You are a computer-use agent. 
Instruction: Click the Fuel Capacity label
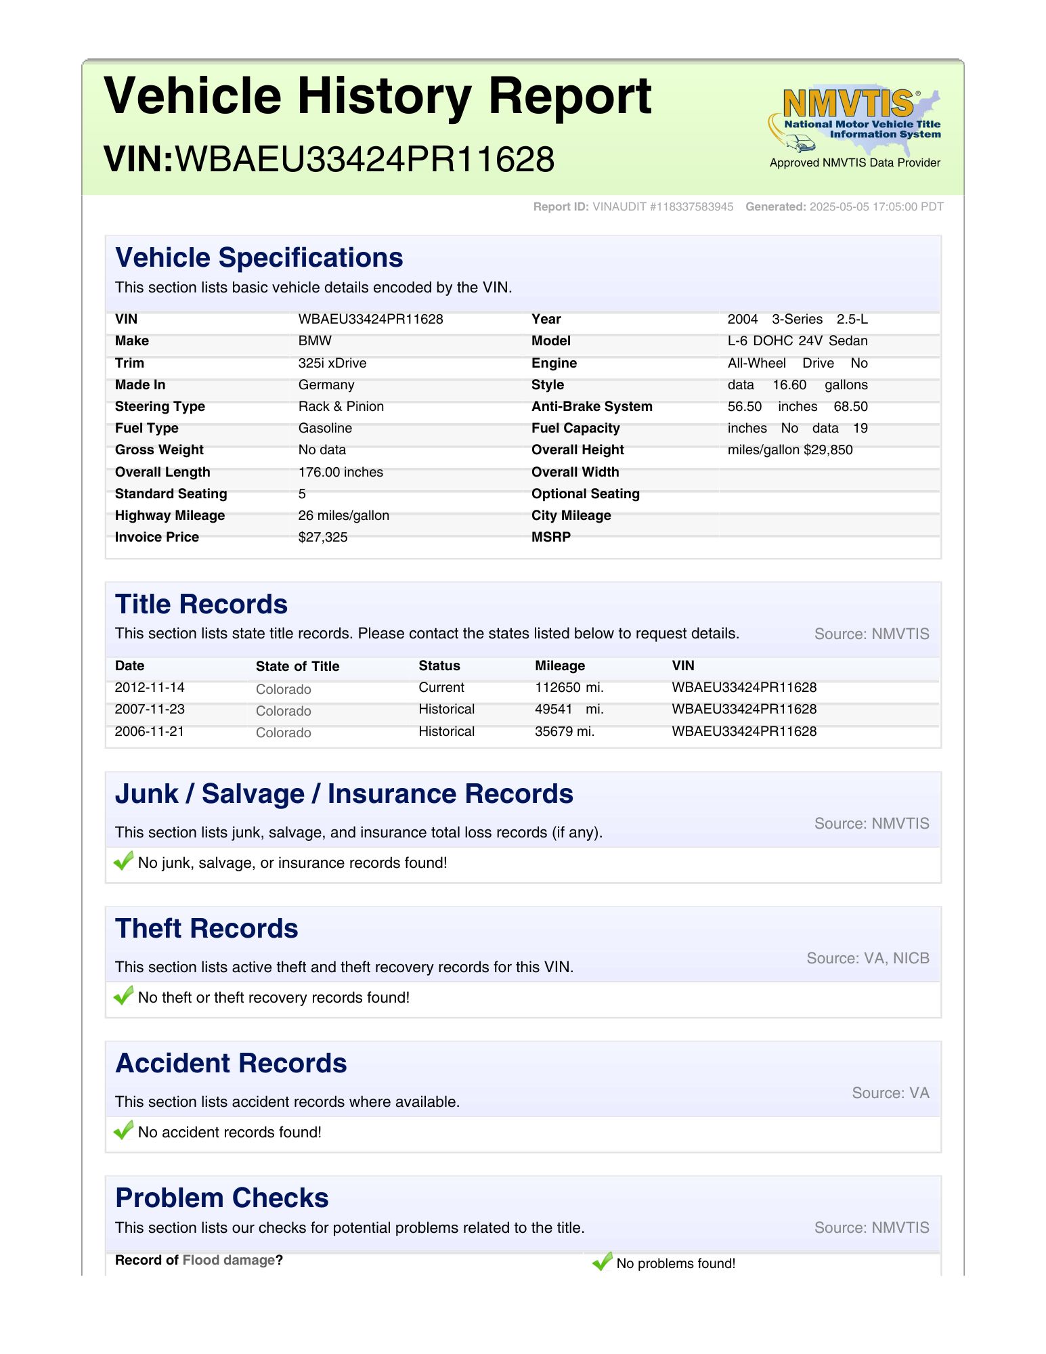(x=575, y=428)
